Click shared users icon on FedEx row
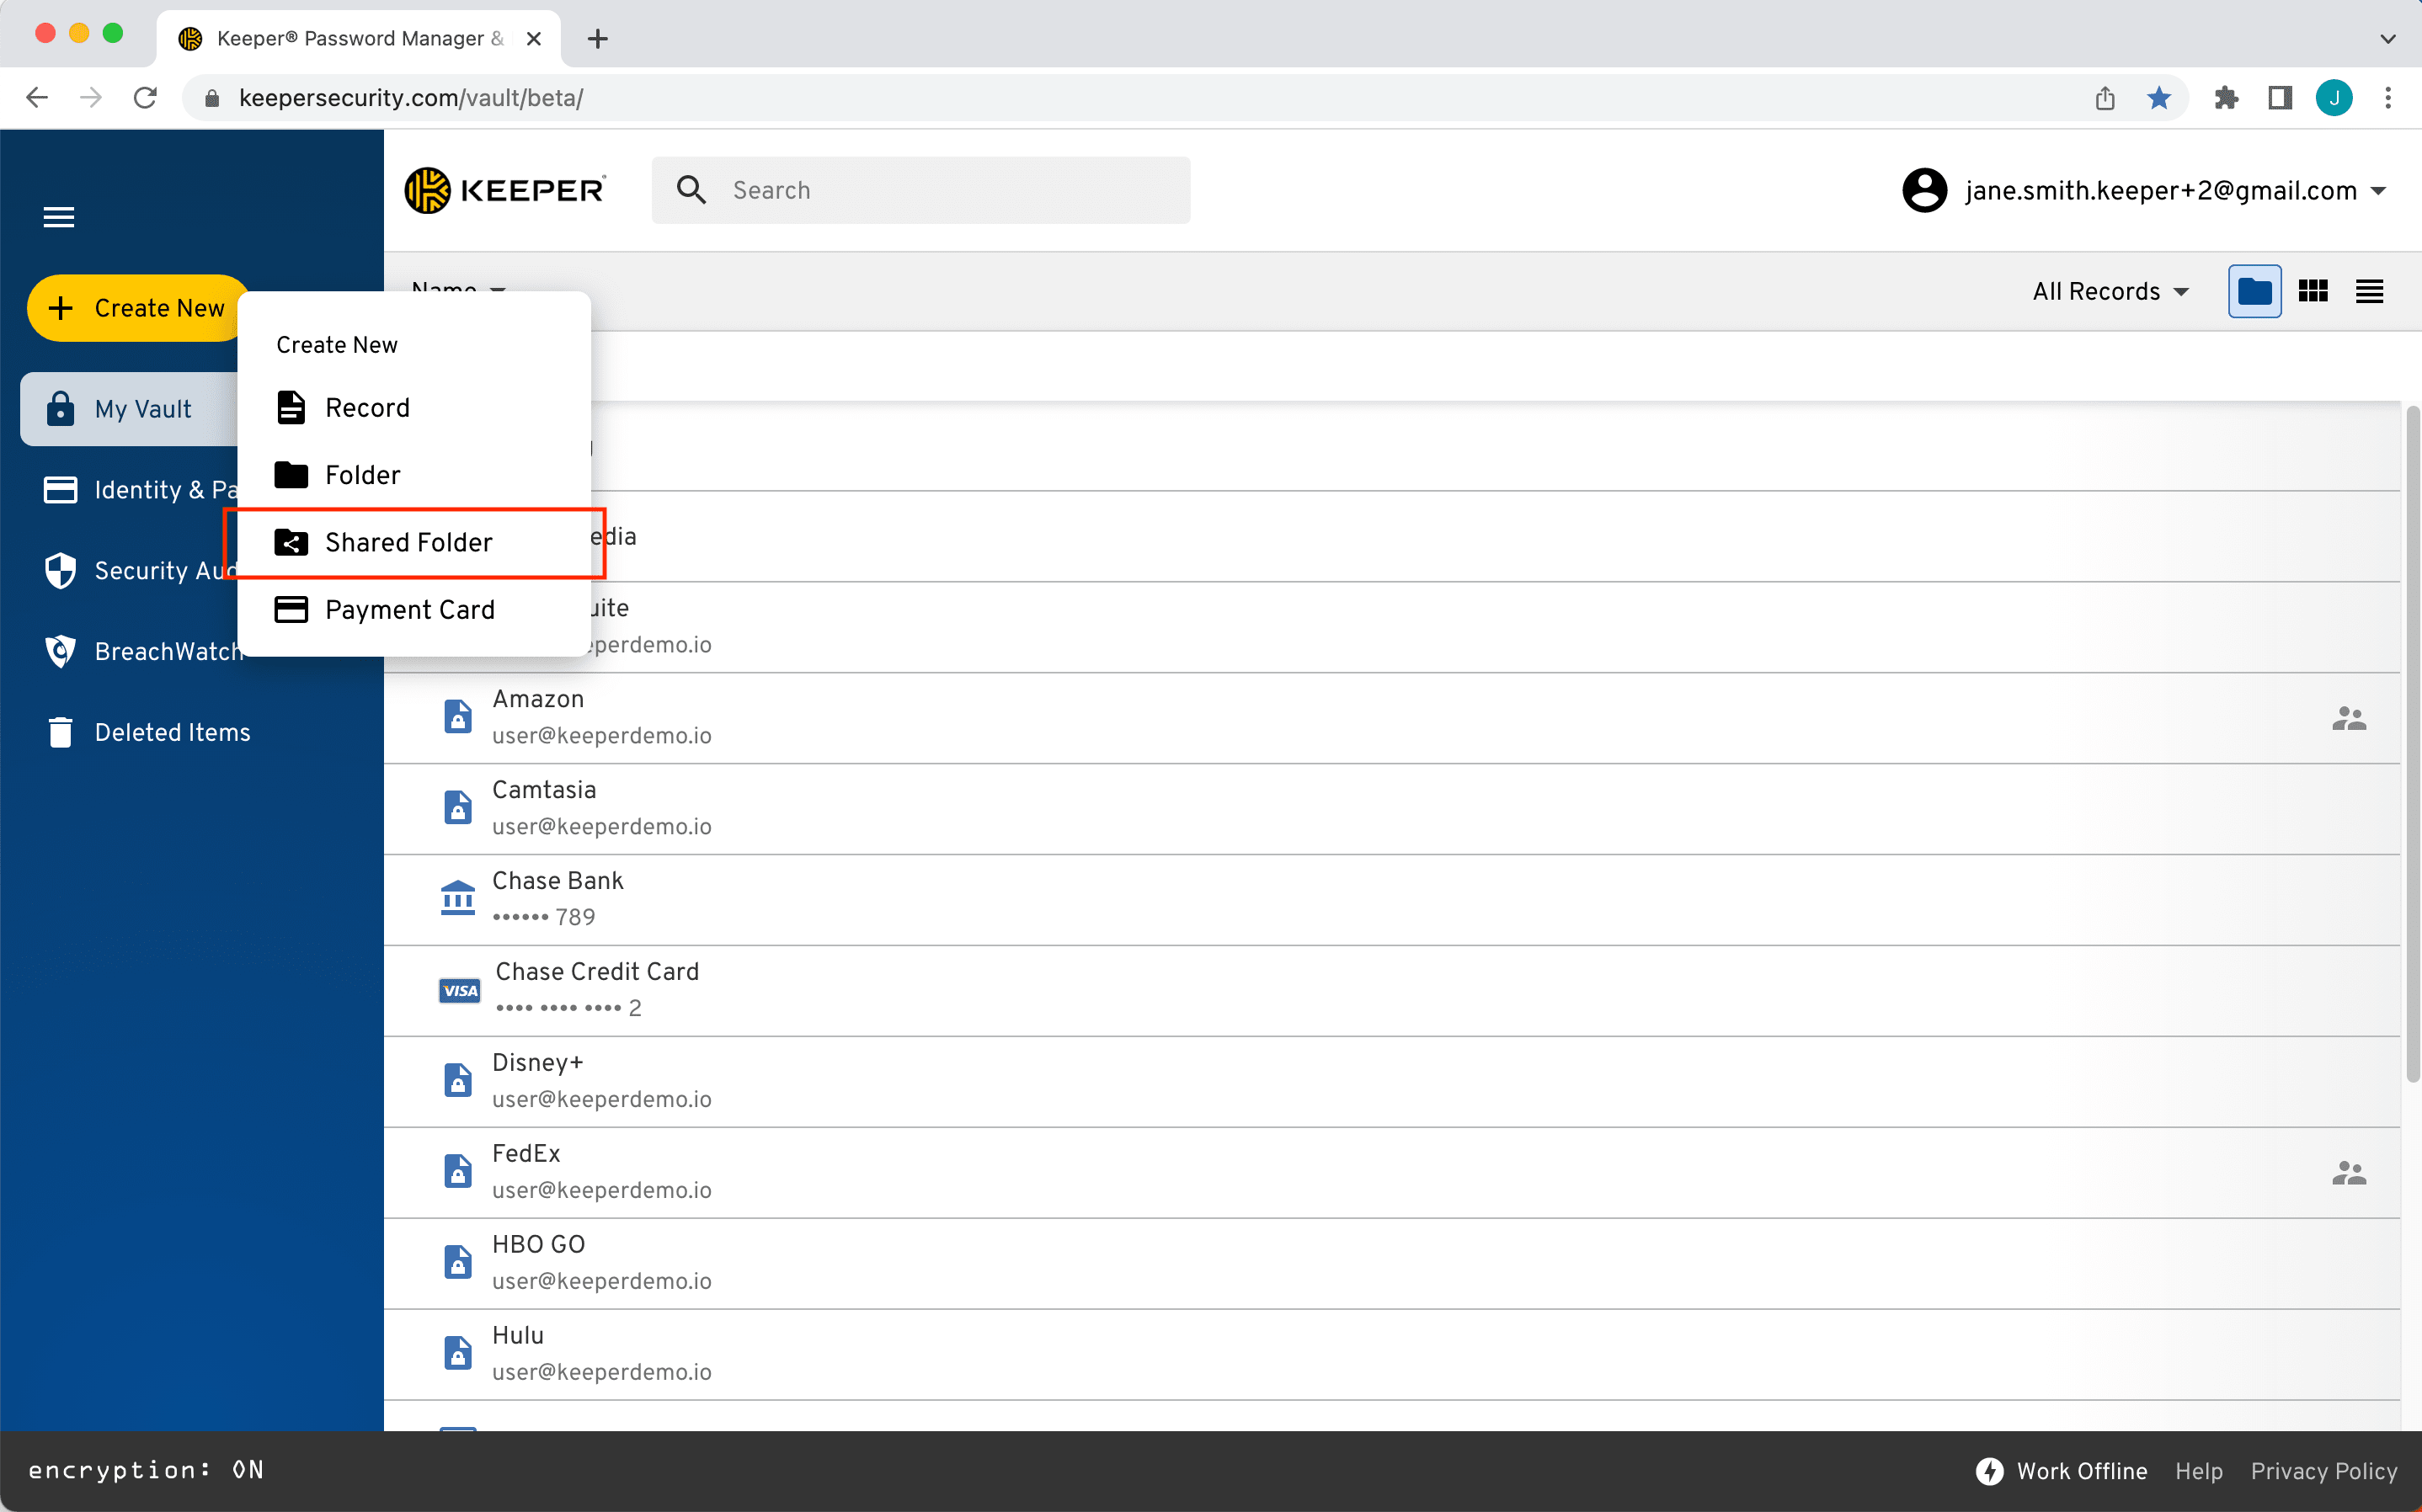The width and height of the screenshot is (2422, 1512). pyautogui.click(x=2348, y=1172)
